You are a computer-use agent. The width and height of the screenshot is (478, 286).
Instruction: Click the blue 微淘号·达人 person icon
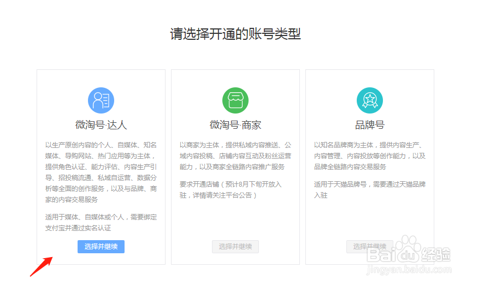coord(101,100)
